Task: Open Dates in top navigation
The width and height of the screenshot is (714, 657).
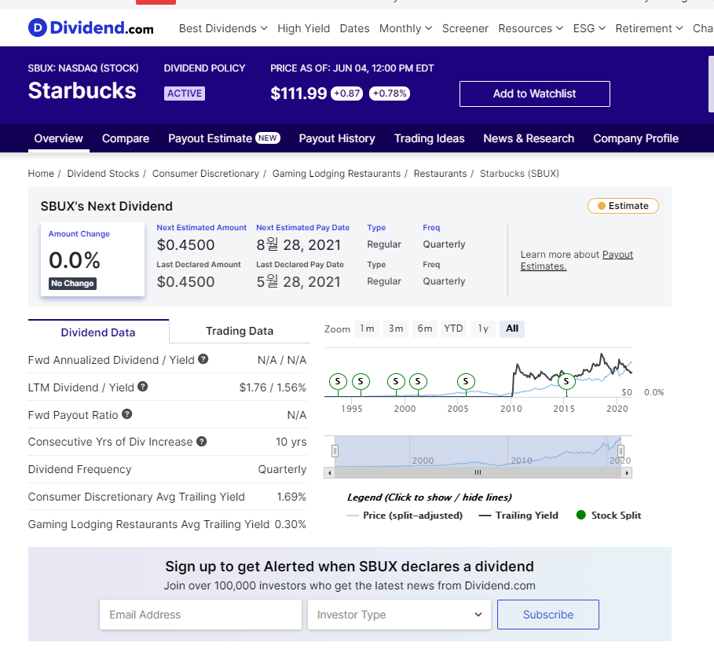Action: coord(354,28)
